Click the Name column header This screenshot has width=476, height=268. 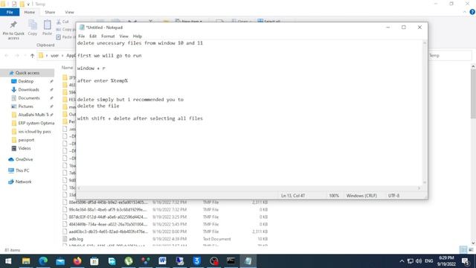pyautogui.click(x=68, y=68)
